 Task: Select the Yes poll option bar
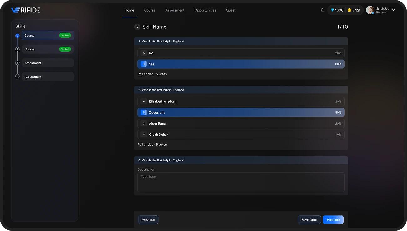[241, 64]
